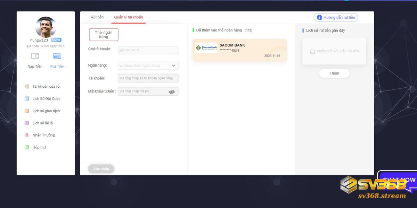Viewport: 417px width, 208px height.
Task: Click the Chủ tài khoản name field
Action: click(148, 51)
